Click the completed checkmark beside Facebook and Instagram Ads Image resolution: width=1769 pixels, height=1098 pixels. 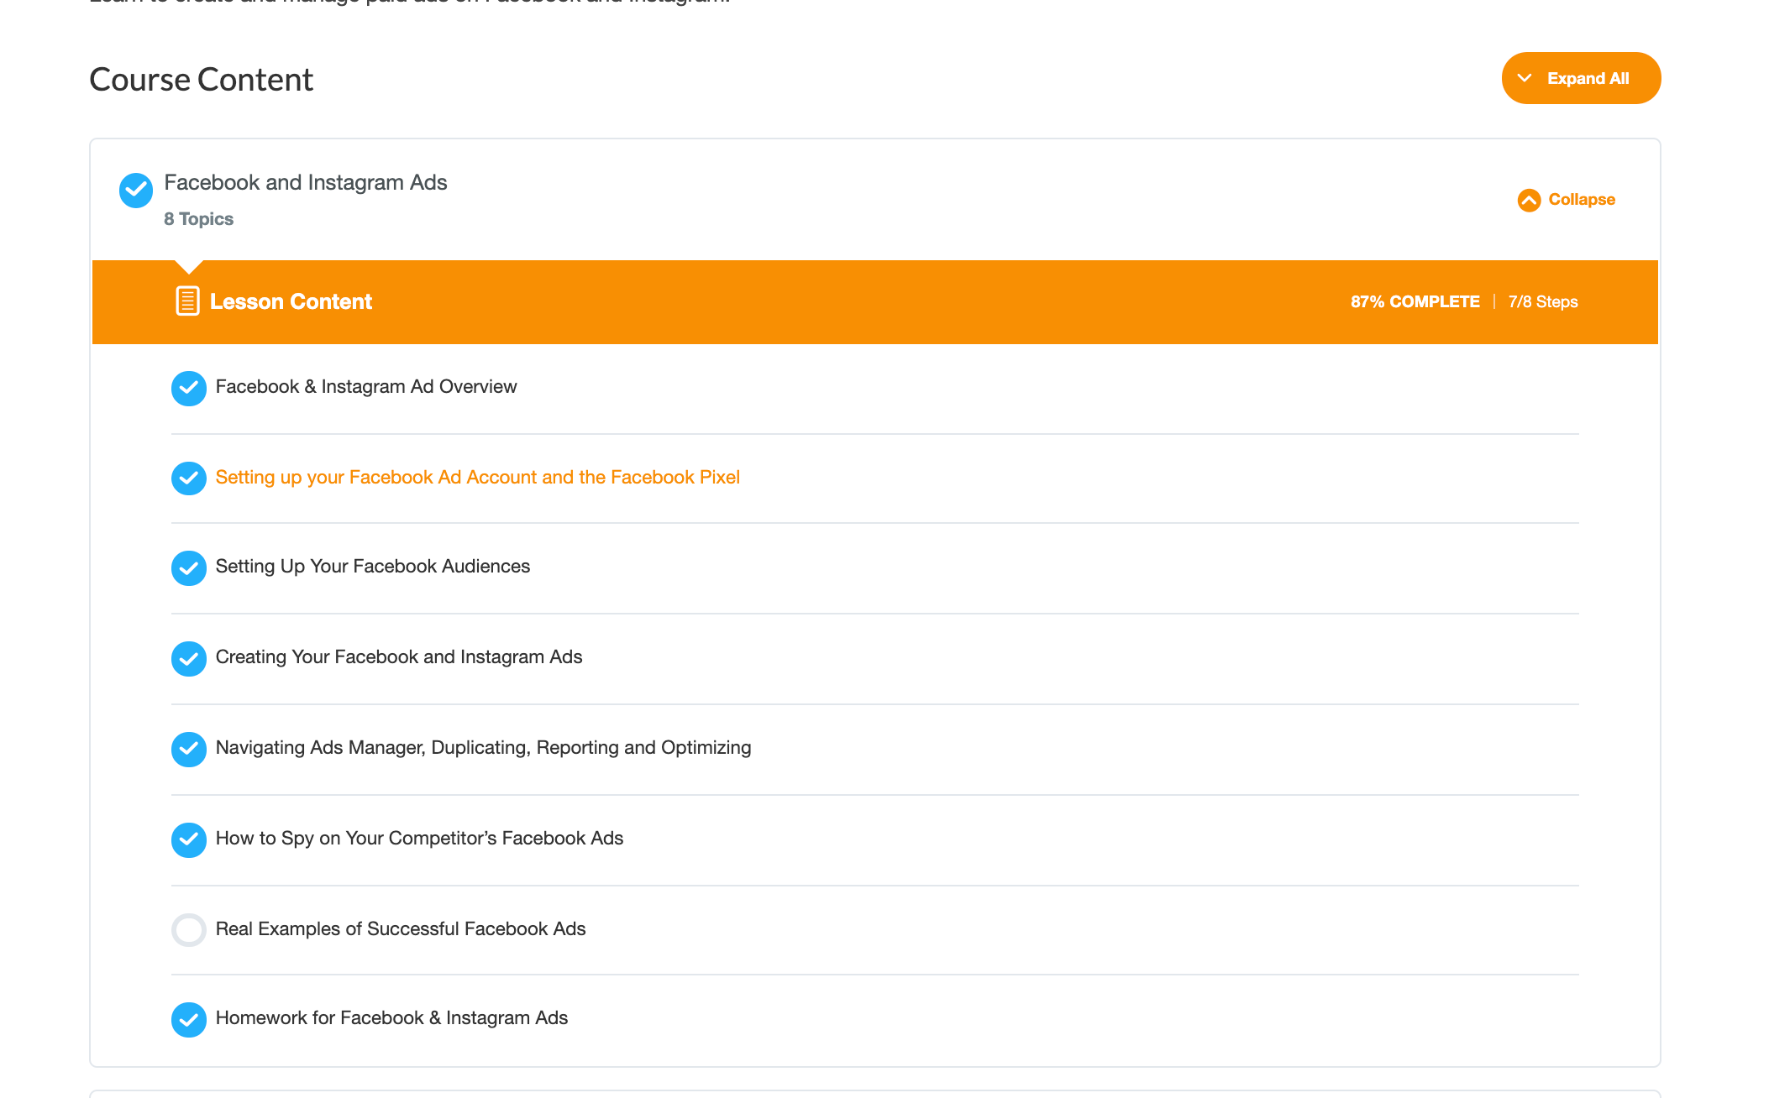point(135,190)
